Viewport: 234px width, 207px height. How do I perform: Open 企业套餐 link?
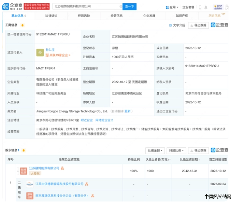coord(188,7)
